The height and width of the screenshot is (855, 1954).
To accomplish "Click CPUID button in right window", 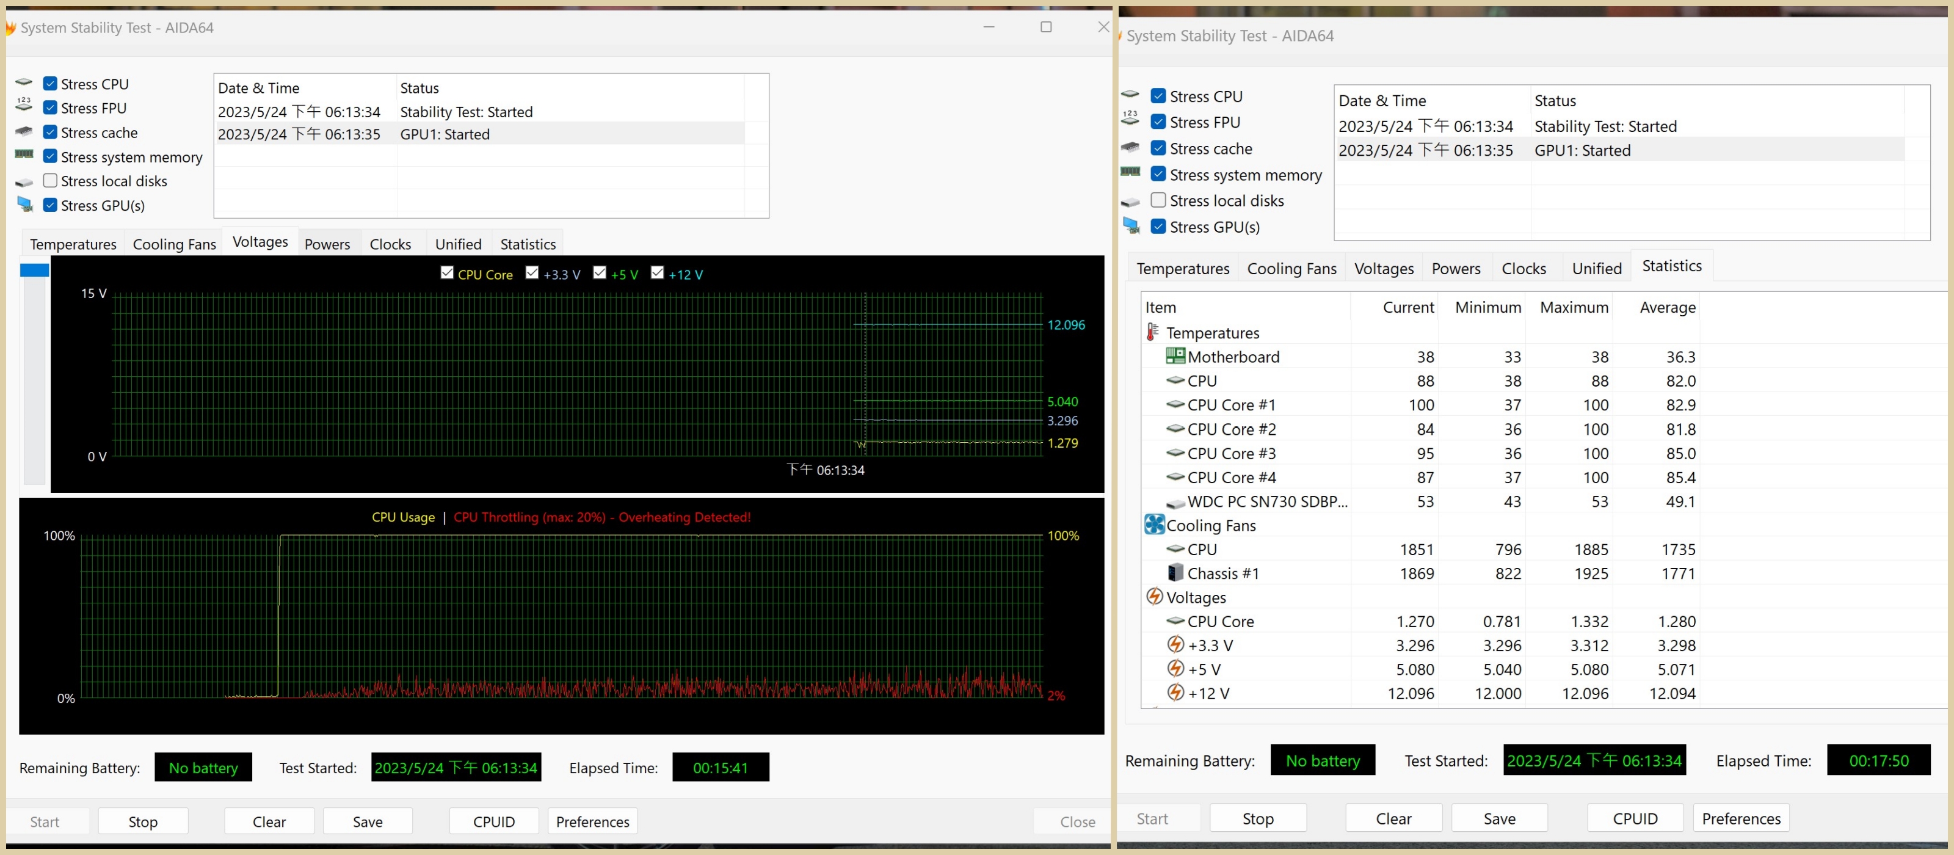I will [x=1635, y=818].
